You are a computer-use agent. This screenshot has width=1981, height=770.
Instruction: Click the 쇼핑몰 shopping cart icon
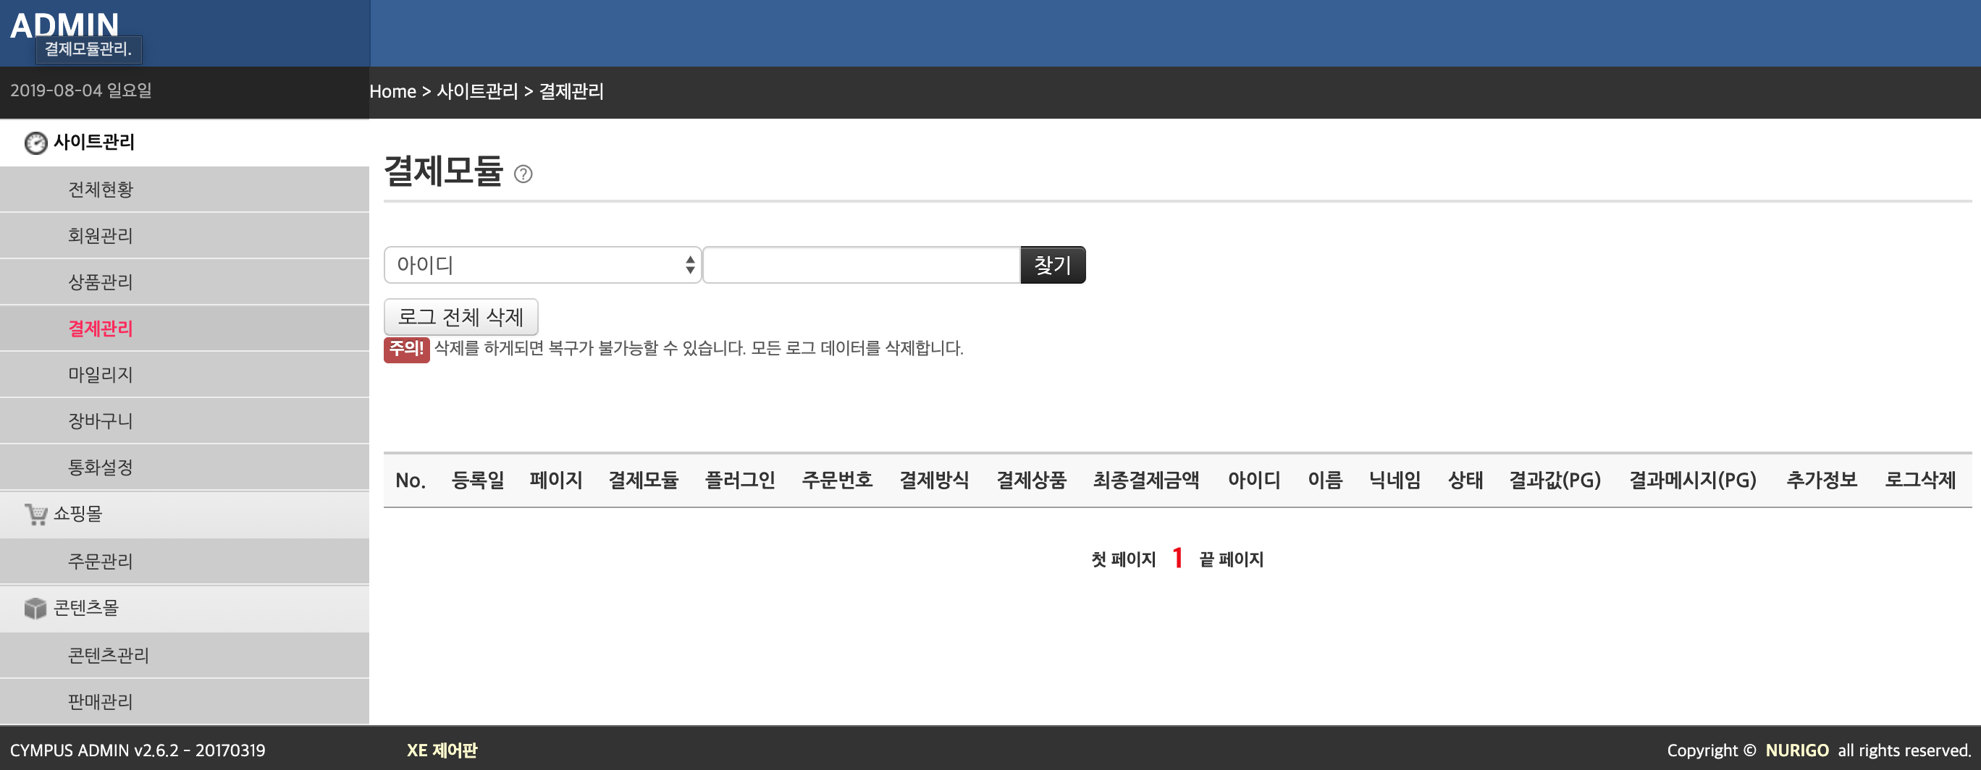[35, 514]
